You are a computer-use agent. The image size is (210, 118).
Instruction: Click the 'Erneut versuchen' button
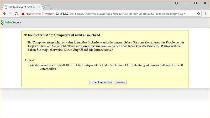point(102,82)
